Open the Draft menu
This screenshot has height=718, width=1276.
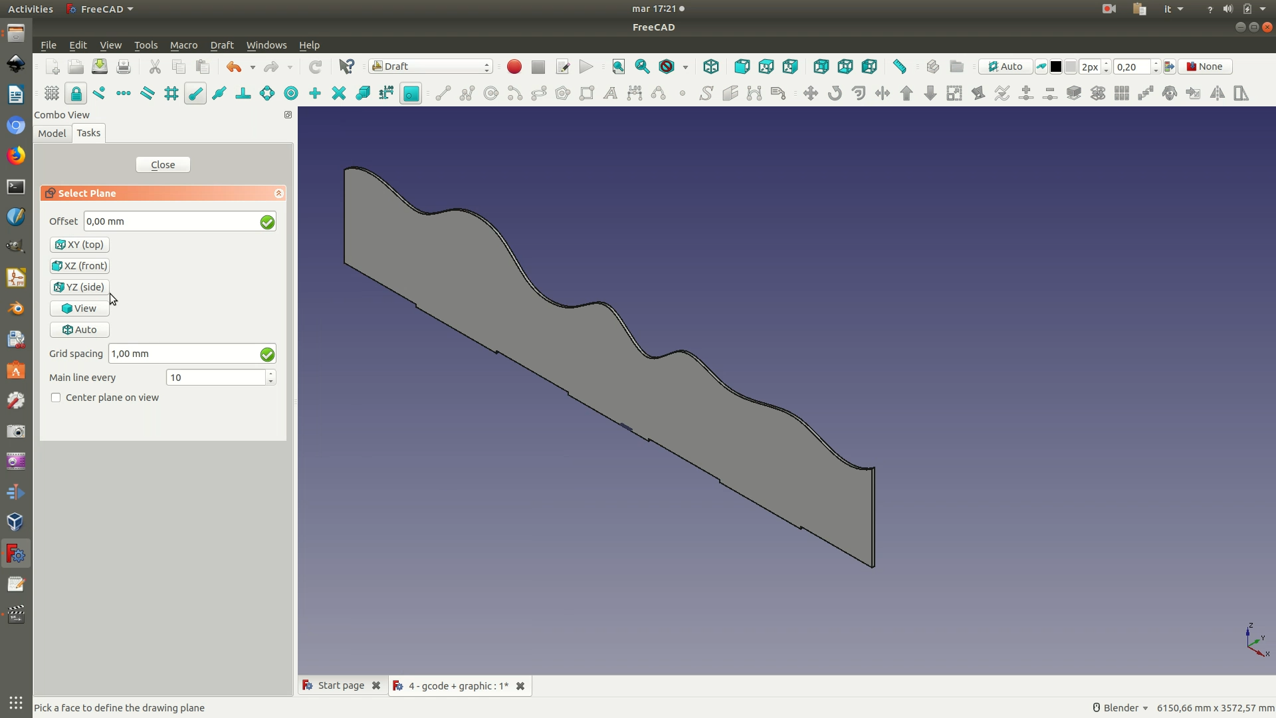[x=222, y=45]
